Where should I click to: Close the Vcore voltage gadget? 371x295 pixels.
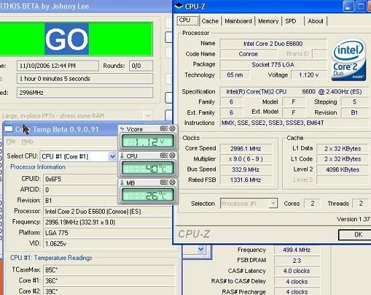pyautogui.click(x=173, y=128)
